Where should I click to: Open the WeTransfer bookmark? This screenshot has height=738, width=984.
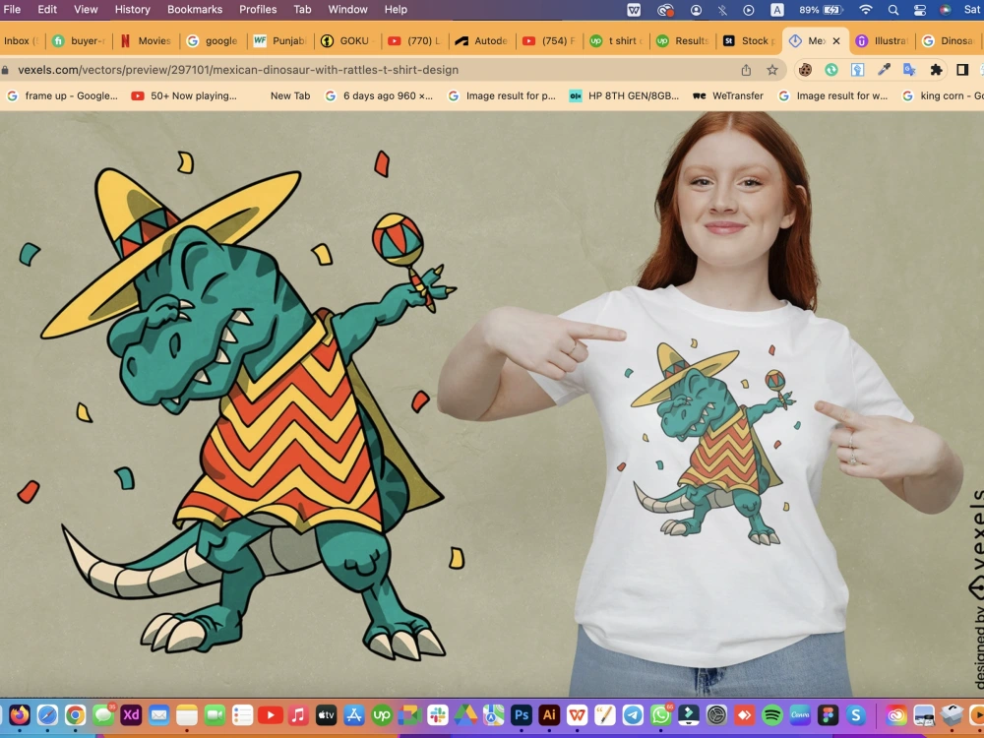[x=728, y=96]
